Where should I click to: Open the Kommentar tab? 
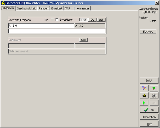82,8
